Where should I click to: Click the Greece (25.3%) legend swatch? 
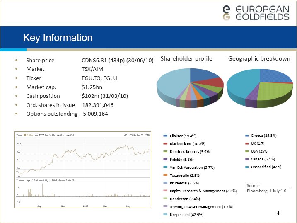click(x=247, y=136)
